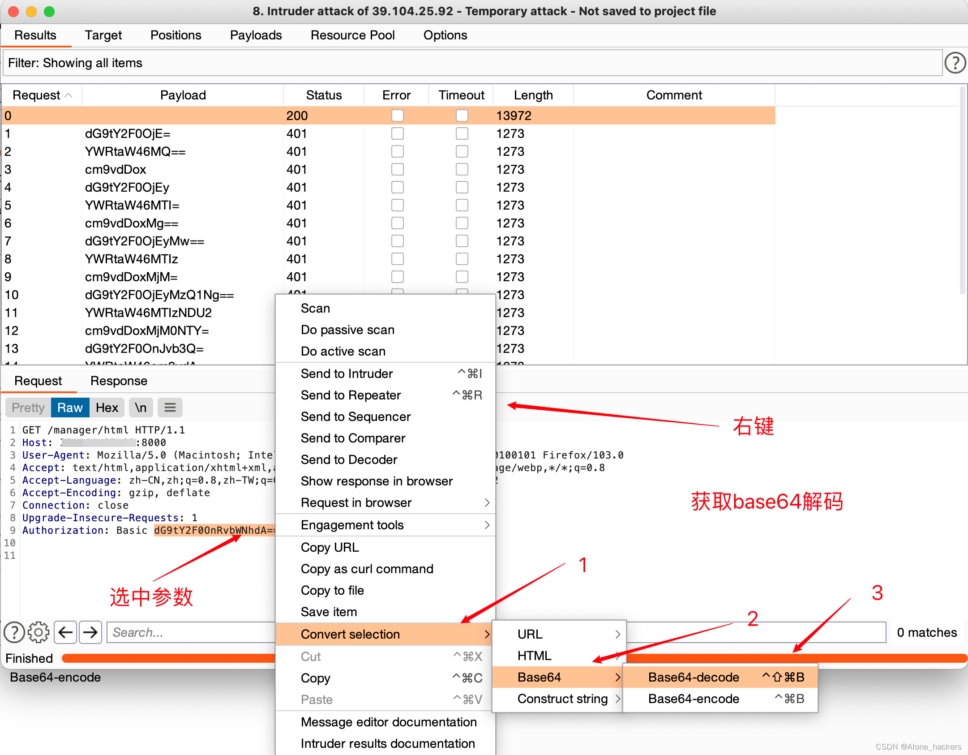968x755 pixels.
Task: Toggle the Error checkbox for request 0
Action: (397, 116)
